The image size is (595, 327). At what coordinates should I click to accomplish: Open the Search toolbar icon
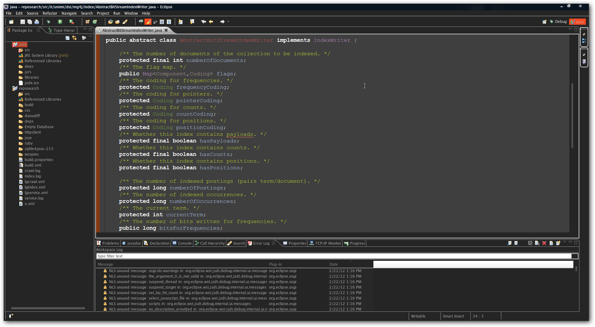click(x=141, y=22)
